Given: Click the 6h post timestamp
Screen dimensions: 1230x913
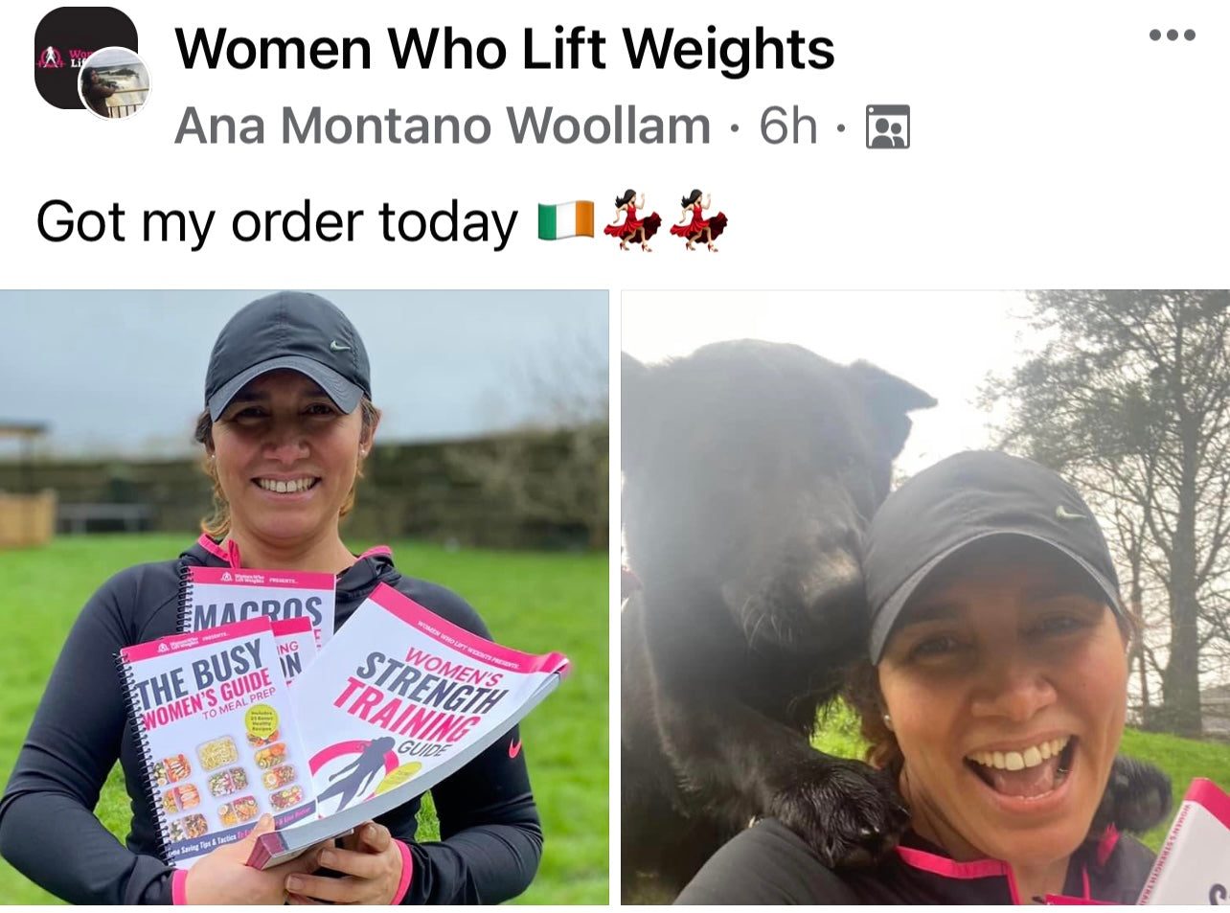Looking at the screenshot, I should (x=788, y=126).
